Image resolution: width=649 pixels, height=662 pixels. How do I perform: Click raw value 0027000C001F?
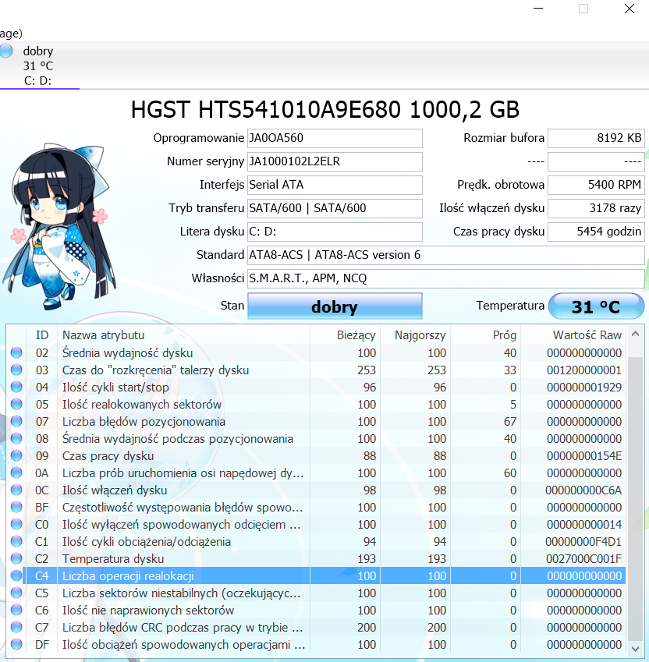[x=583, y=558]
